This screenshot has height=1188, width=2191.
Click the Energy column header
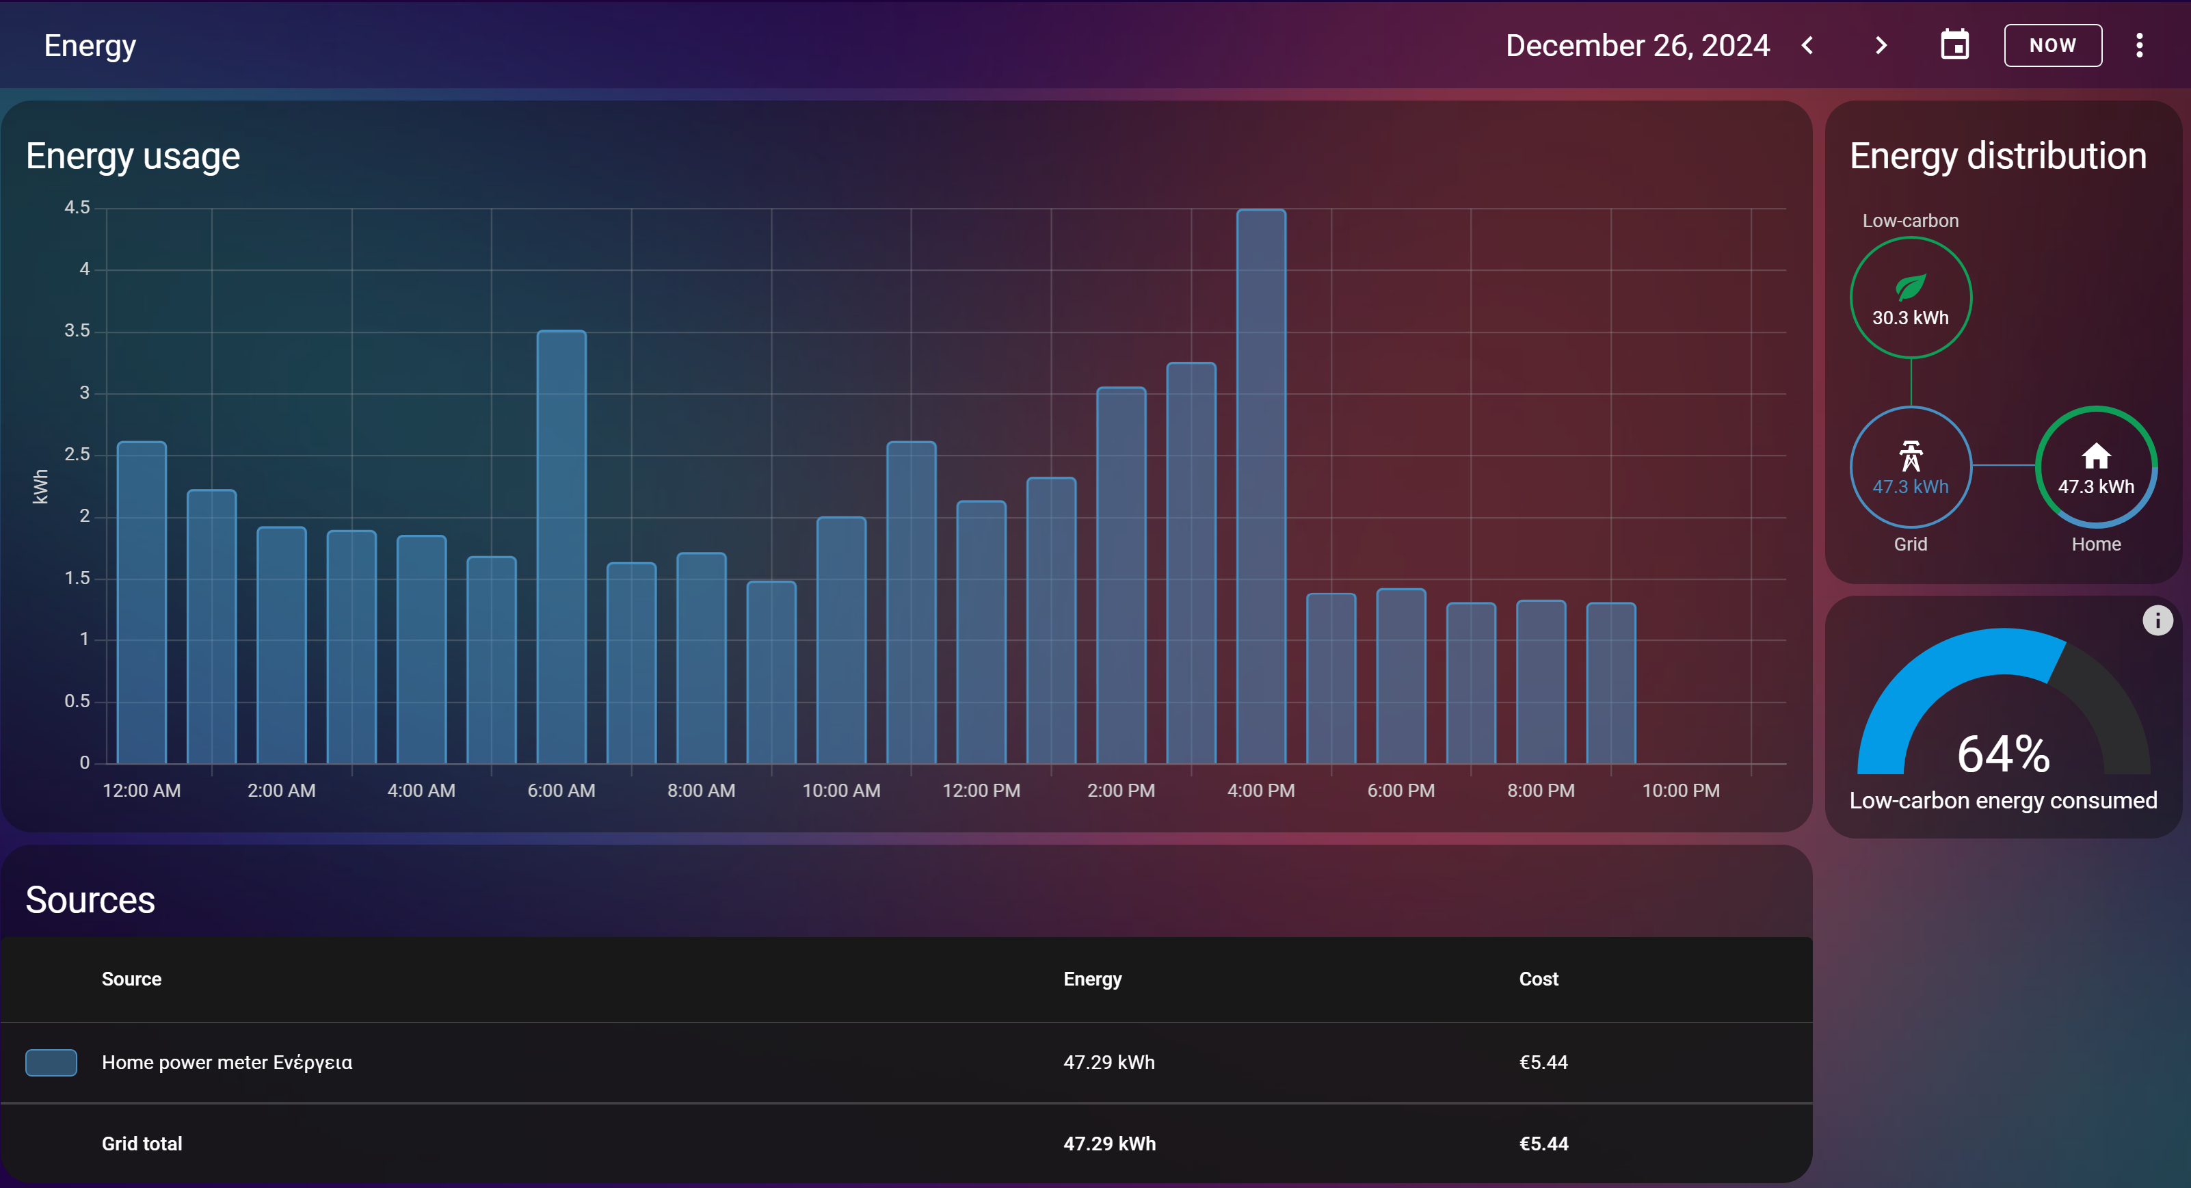coord(1092,979)
